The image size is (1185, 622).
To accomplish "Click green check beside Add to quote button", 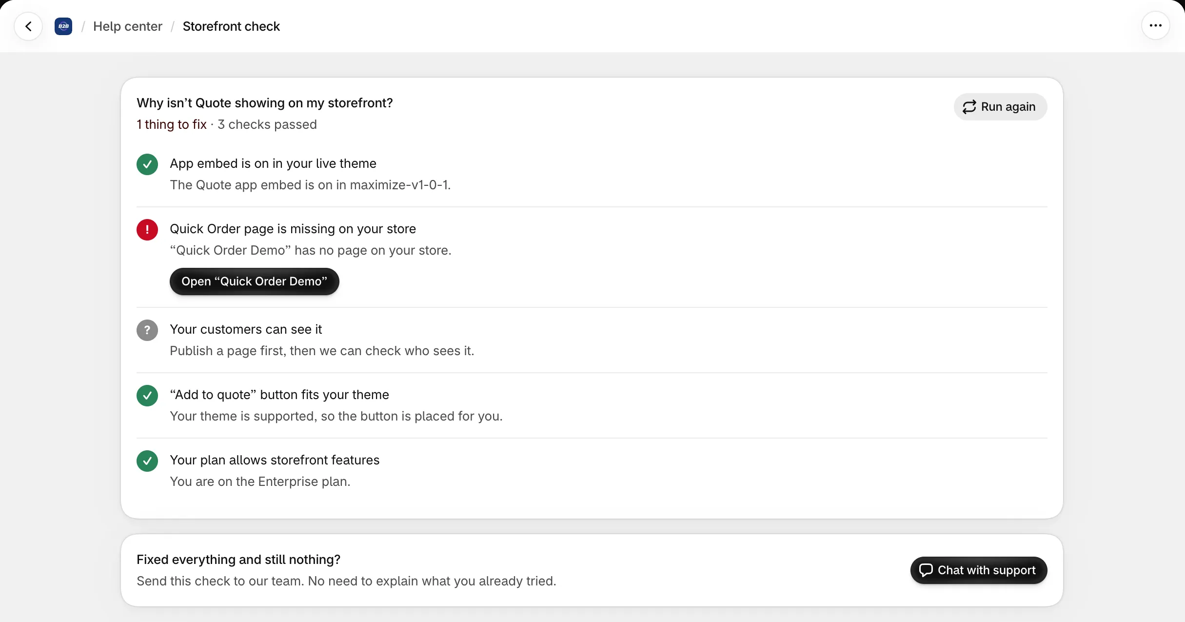I will [147, 396].
